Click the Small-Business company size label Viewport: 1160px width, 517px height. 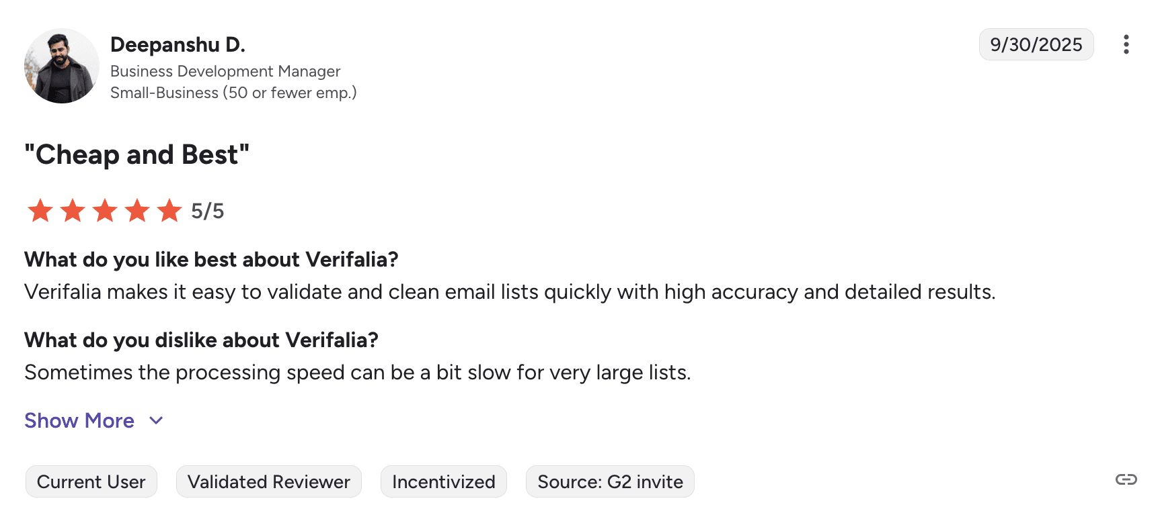233,93
